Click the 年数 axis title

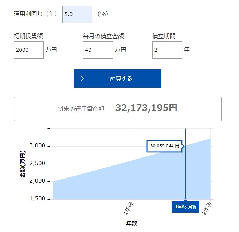tap(132, 223)
